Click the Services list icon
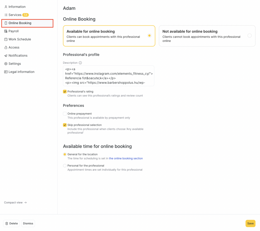Viewport: 260px width, 231px height. point(6,15)
